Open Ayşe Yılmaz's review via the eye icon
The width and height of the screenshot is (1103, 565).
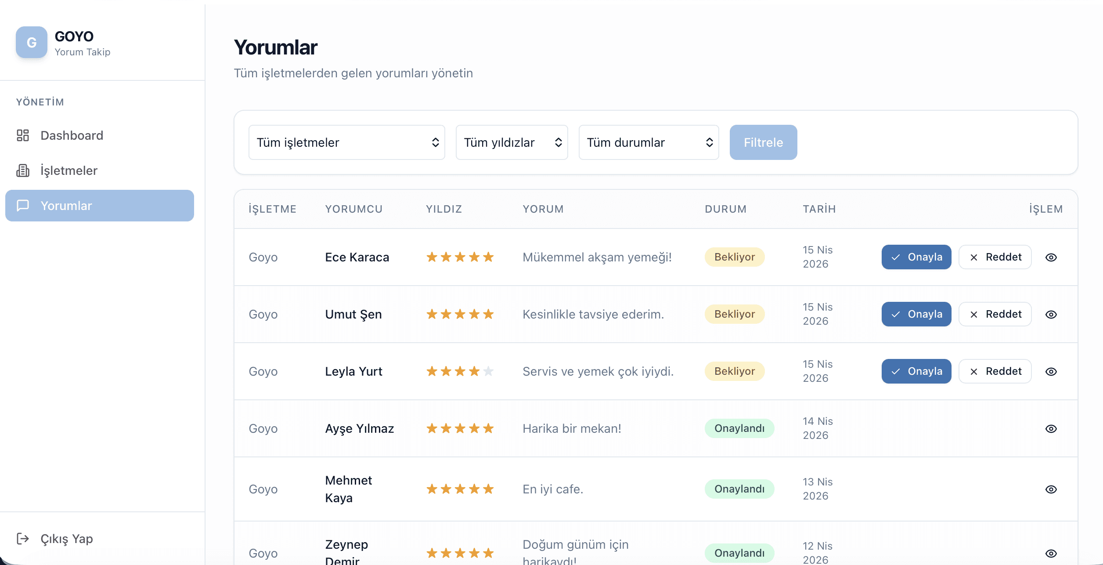click(x=1051, y=428)
